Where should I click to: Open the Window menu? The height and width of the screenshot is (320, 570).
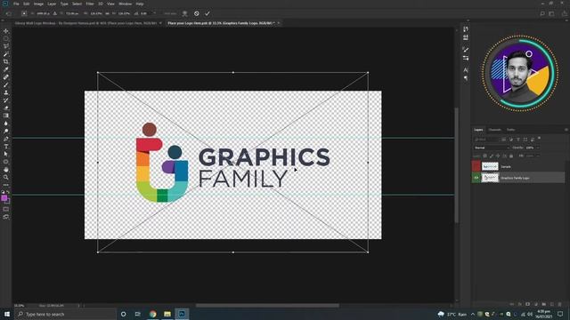125,4
